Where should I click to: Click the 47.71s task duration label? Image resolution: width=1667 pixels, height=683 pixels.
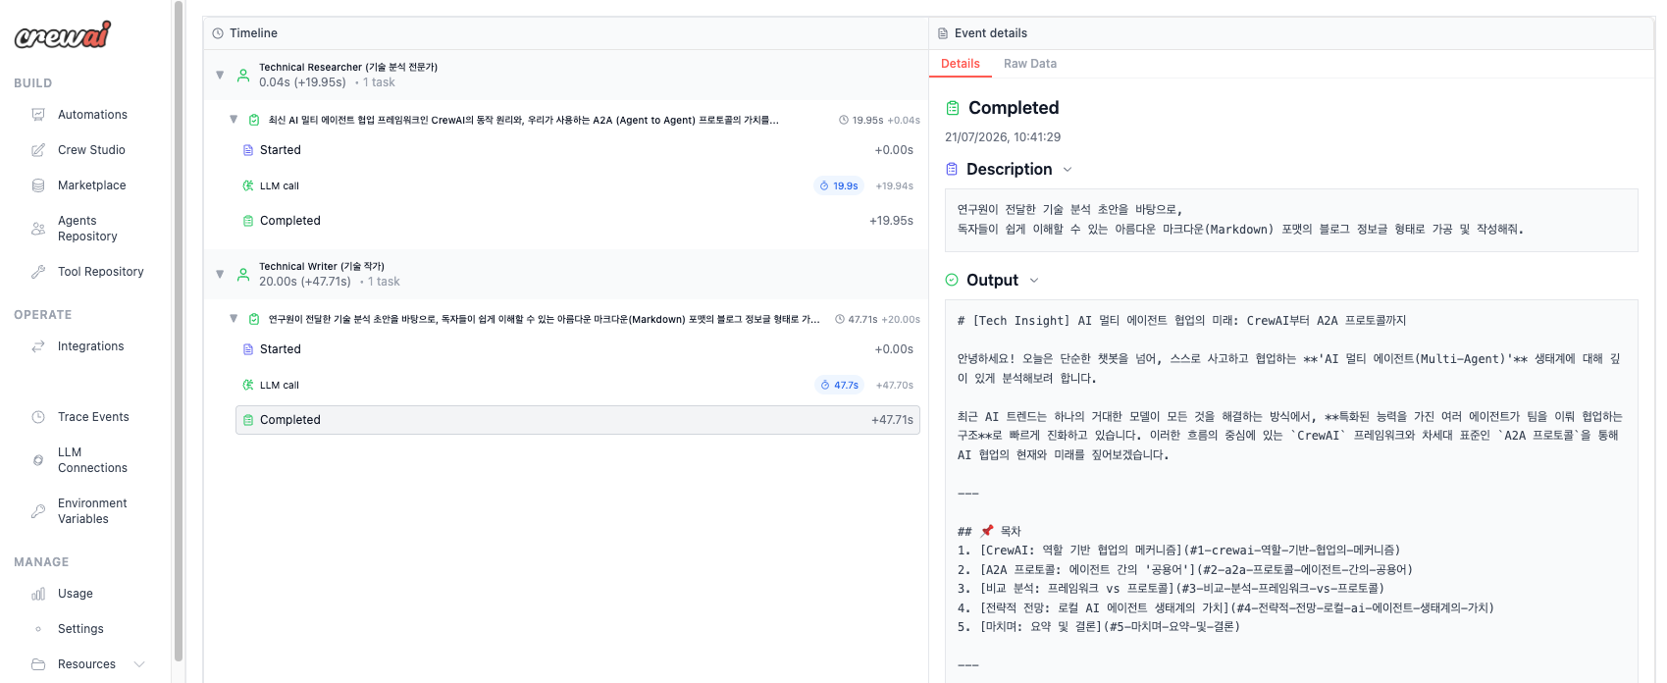pyautogui.click(x=863, y=320)
